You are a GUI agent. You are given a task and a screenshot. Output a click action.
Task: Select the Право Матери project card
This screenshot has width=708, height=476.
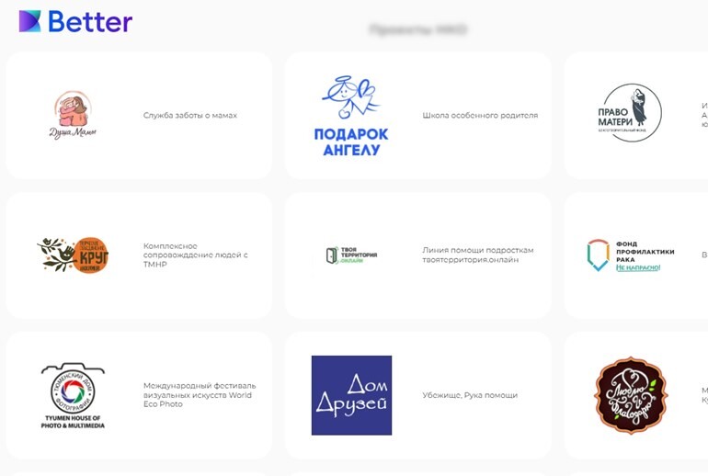point(635,116)
